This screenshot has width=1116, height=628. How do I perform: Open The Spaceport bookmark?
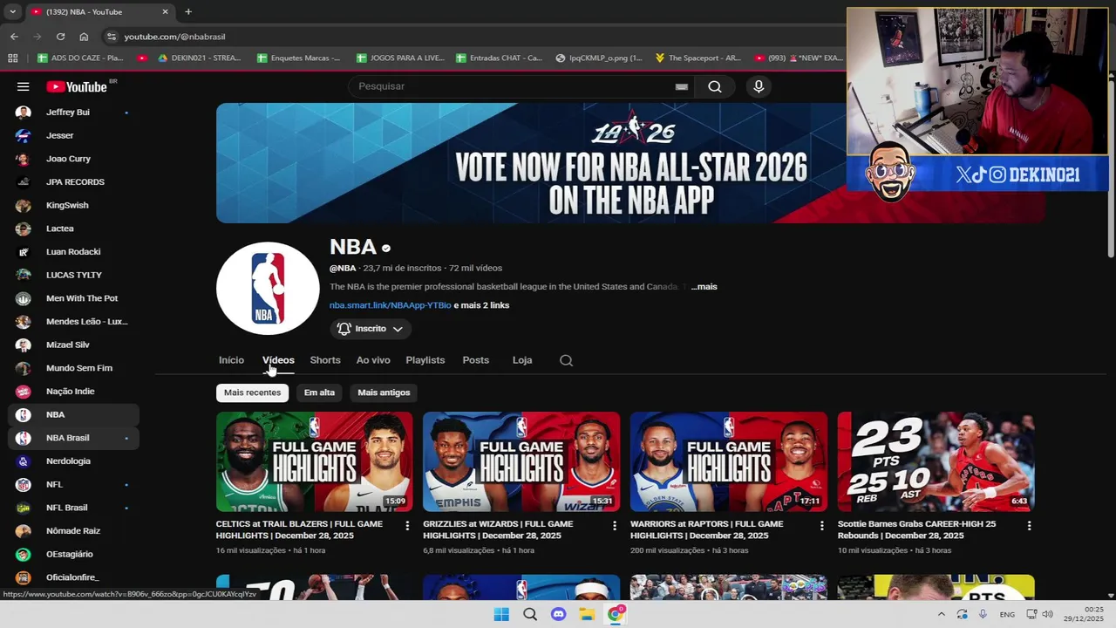[x=697, y=58]
